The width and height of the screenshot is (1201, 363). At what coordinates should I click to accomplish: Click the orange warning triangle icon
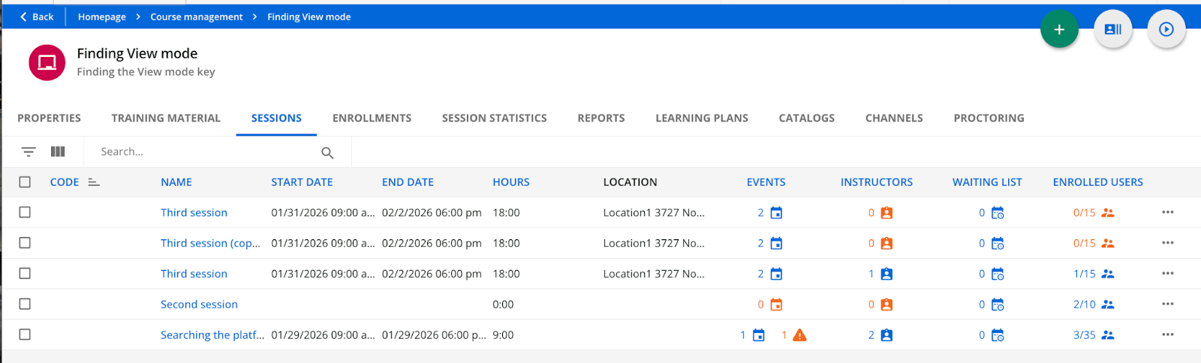pos(799,335)
